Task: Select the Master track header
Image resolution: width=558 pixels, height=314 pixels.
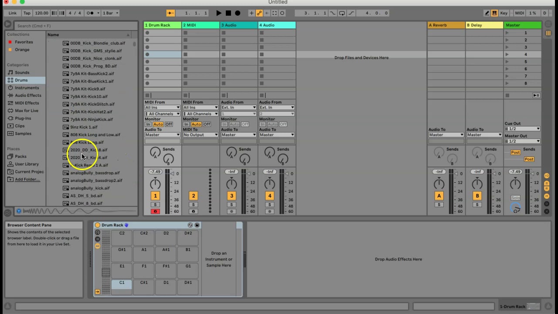Action: (522, 25)
